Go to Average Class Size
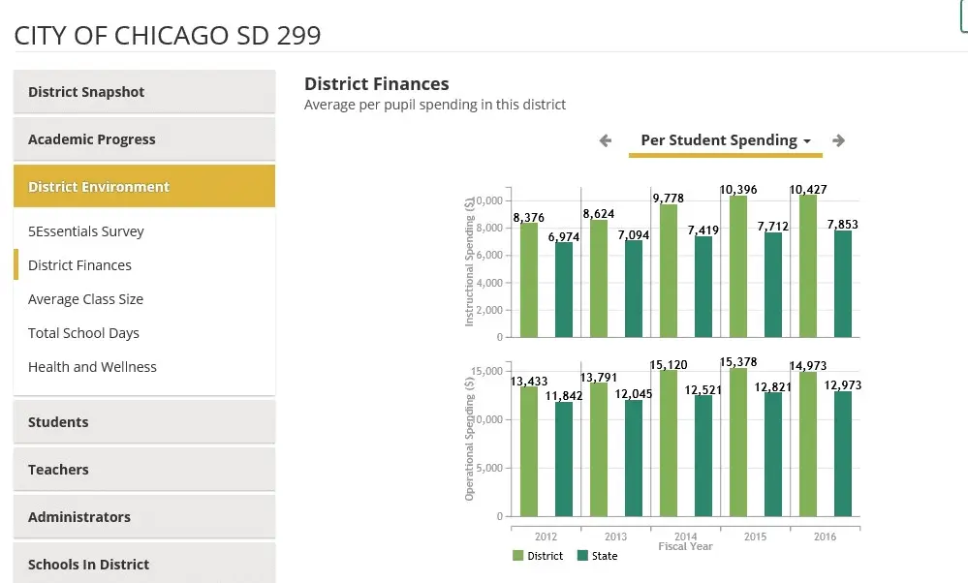 click(85, 299)
